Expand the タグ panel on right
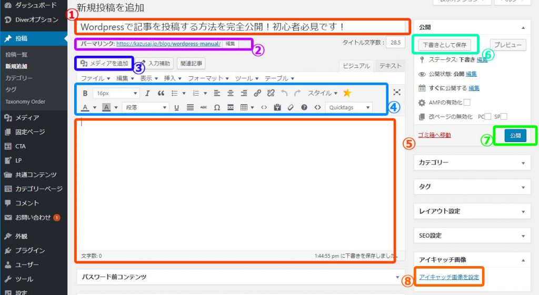The image size is (539, 295). (x=472, y=187)
